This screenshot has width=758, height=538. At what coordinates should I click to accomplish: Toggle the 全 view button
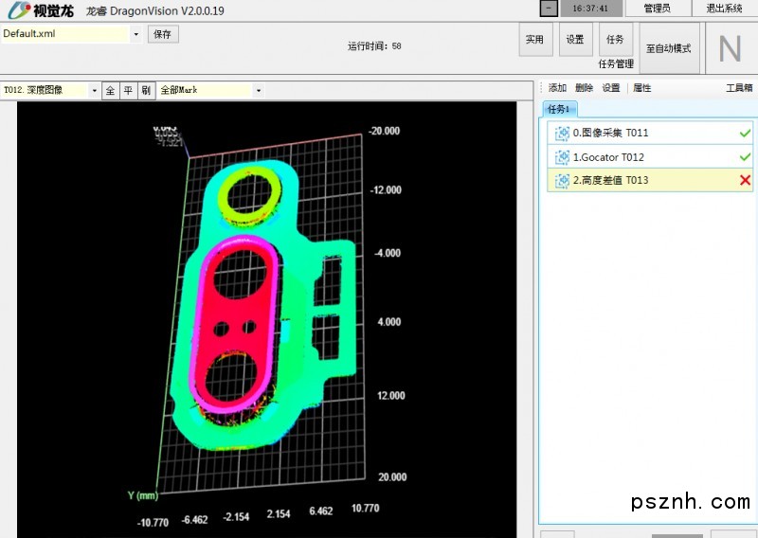coord(110,91)
